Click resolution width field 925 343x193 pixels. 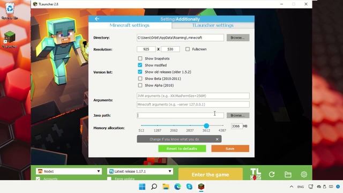(146, 49)
